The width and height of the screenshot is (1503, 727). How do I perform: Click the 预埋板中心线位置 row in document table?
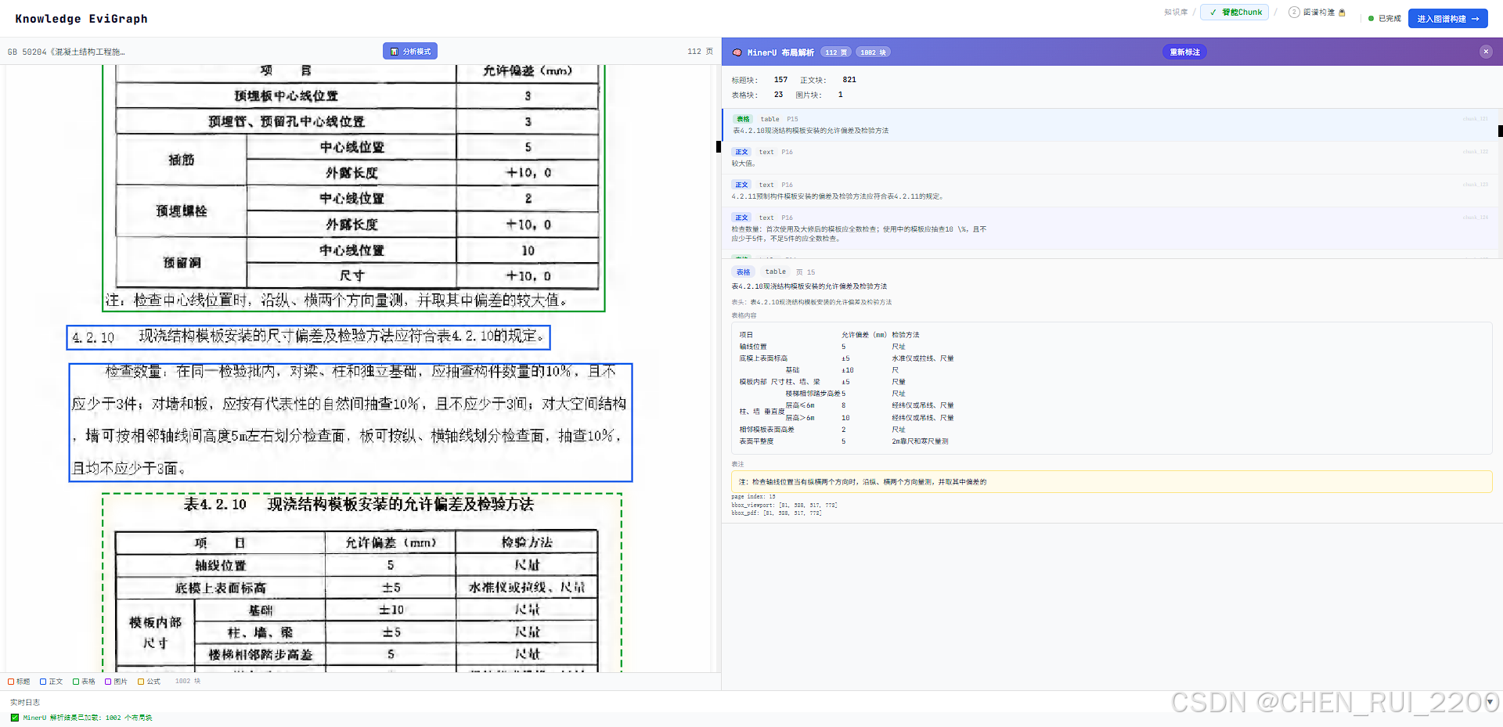357,95
